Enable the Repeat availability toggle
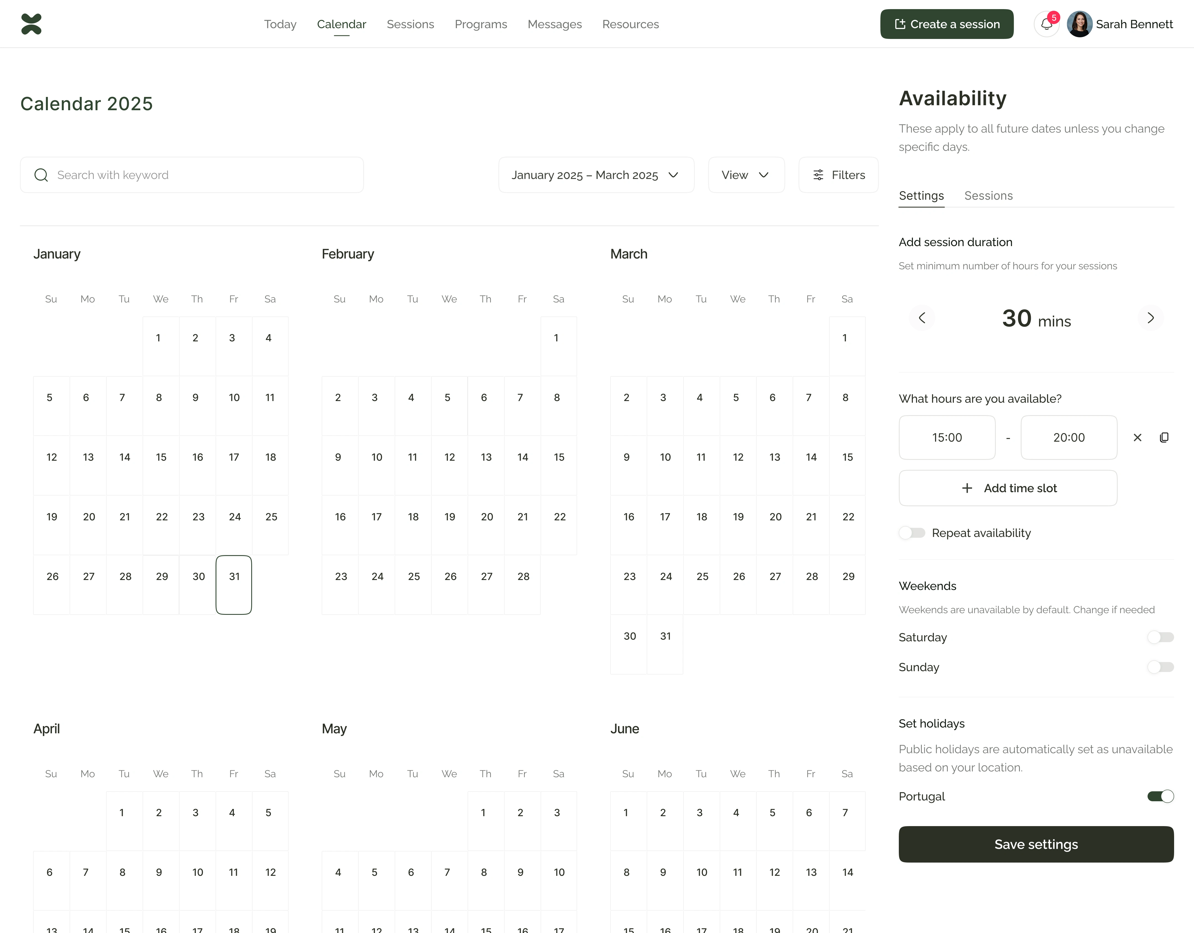Viewport: 1194px width, 933px height. coord(912,533)
